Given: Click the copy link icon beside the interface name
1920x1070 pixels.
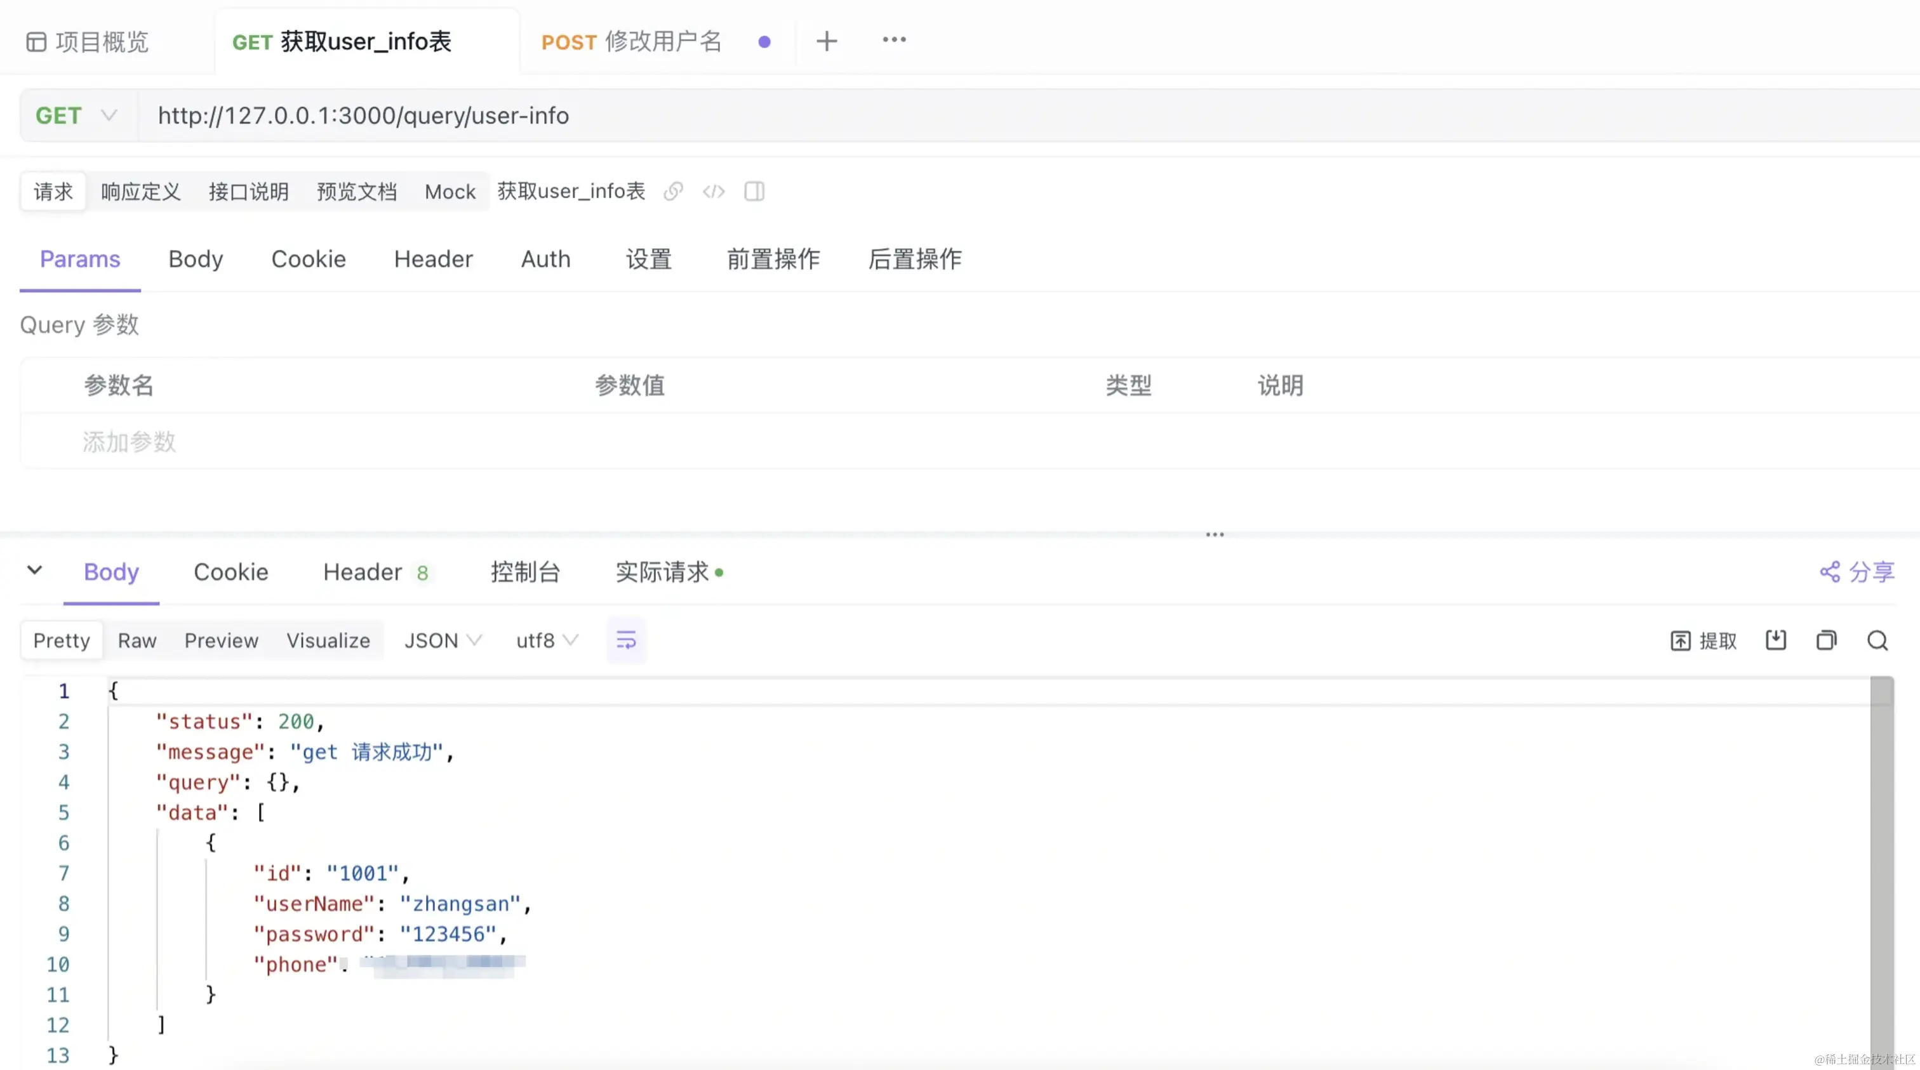Looking at the screenshot, I should pyautogui.click(x=673, y=192).
